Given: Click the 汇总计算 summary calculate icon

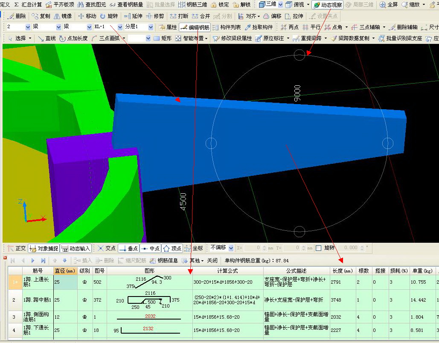Looking at the screenshot, I should pos(28,5).
